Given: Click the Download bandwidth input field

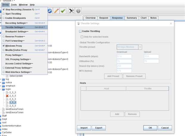Looking at the screenshot, I should (124, 56).
